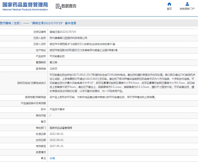Click product name 可切削基台柱

tap(57, 56)
